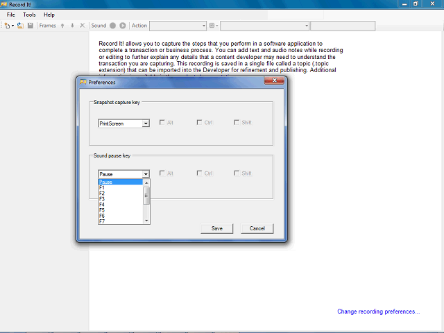Toggle Shift checkbox for Snapshot capture key

click(237, 122)
